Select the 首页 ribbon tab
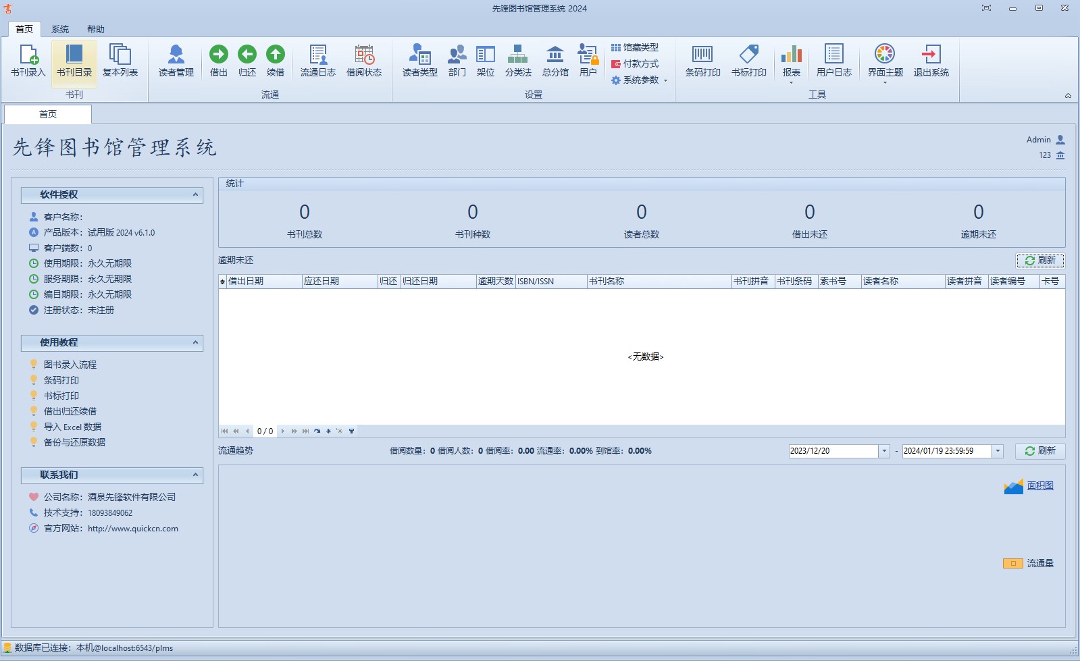1080x661 pixels. click(24, 29)
